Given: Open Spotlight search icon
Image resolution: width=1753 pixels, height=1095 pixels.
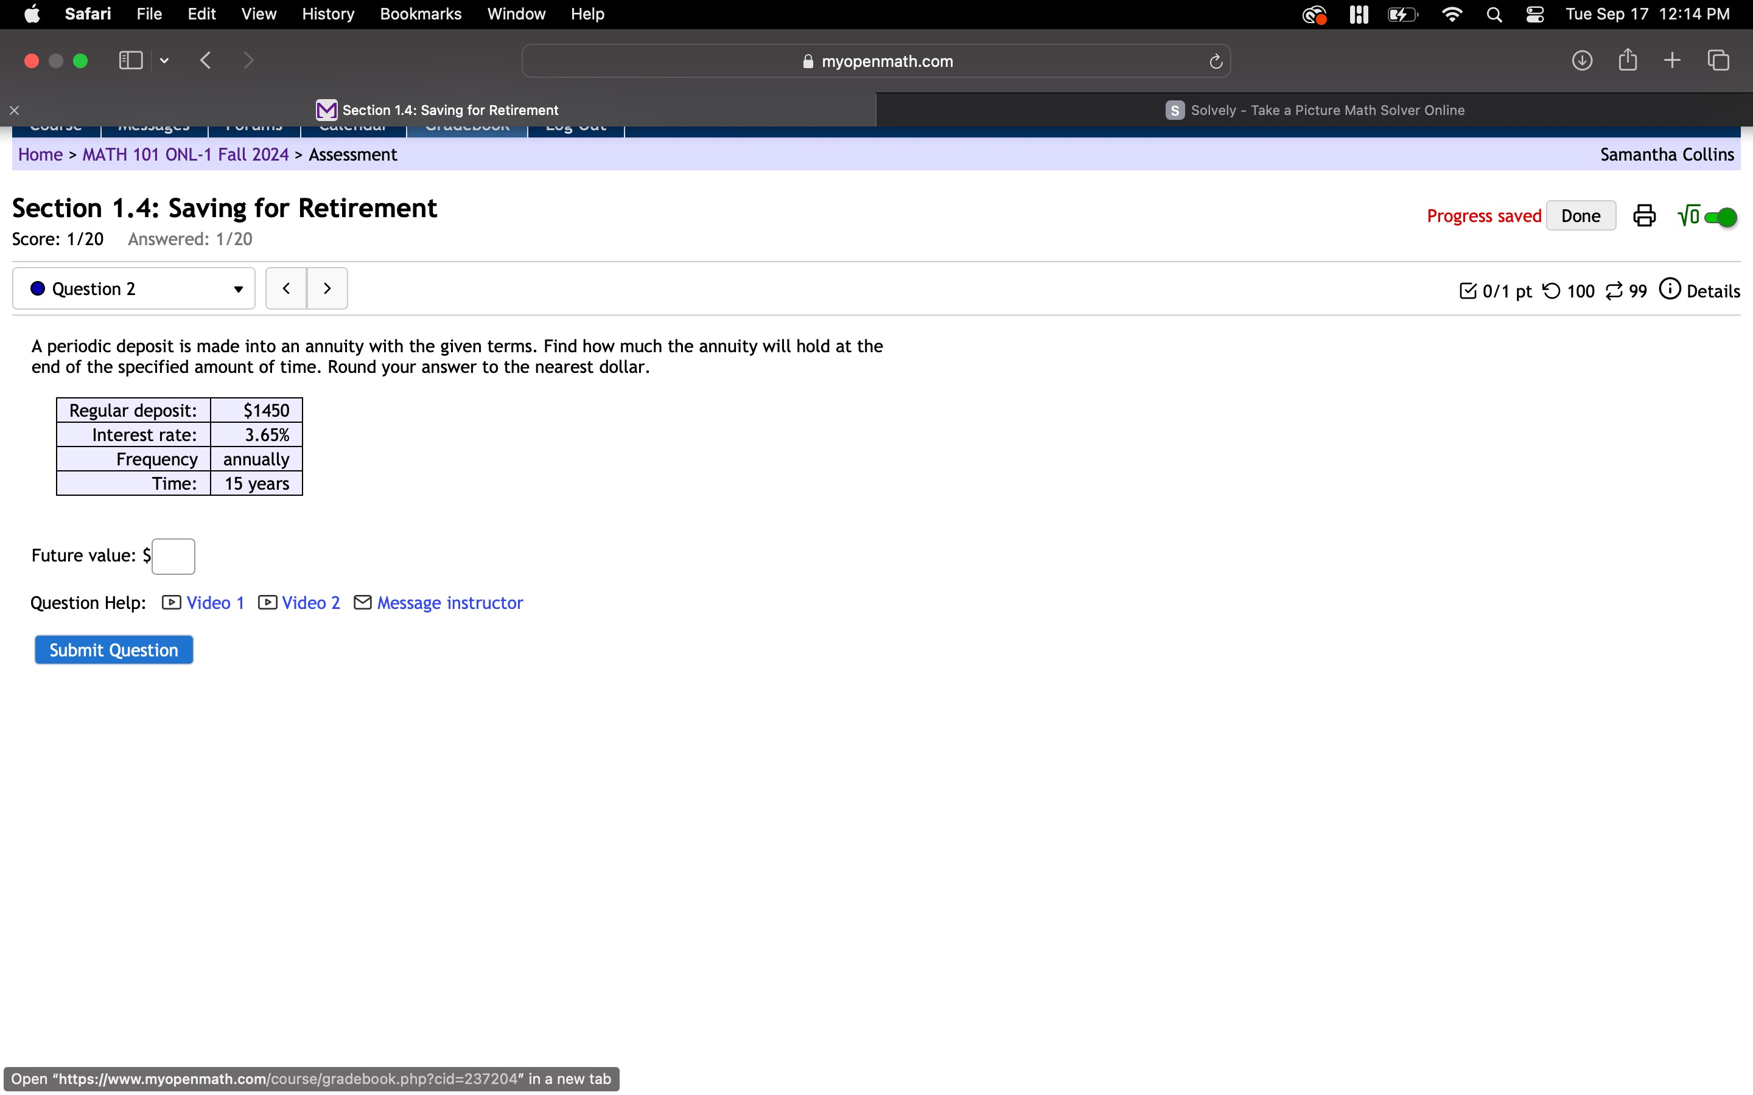Looking at the screenshot, I should tap(1494, 14).
